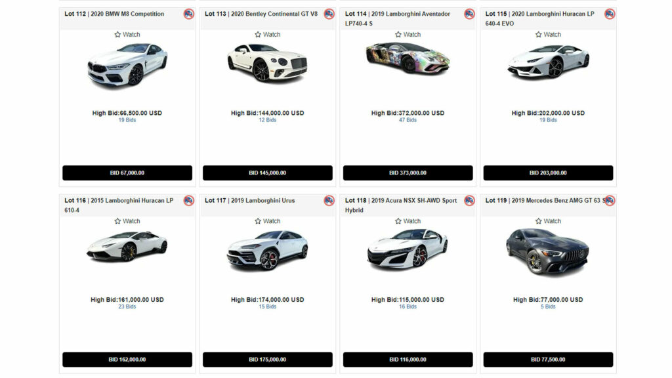Open the Acura NSX car photo
The image size is (672, 378).
point(408,249)
